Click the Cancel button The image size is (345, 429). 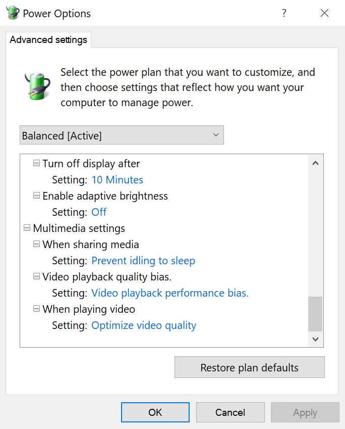tap(231, 412)
